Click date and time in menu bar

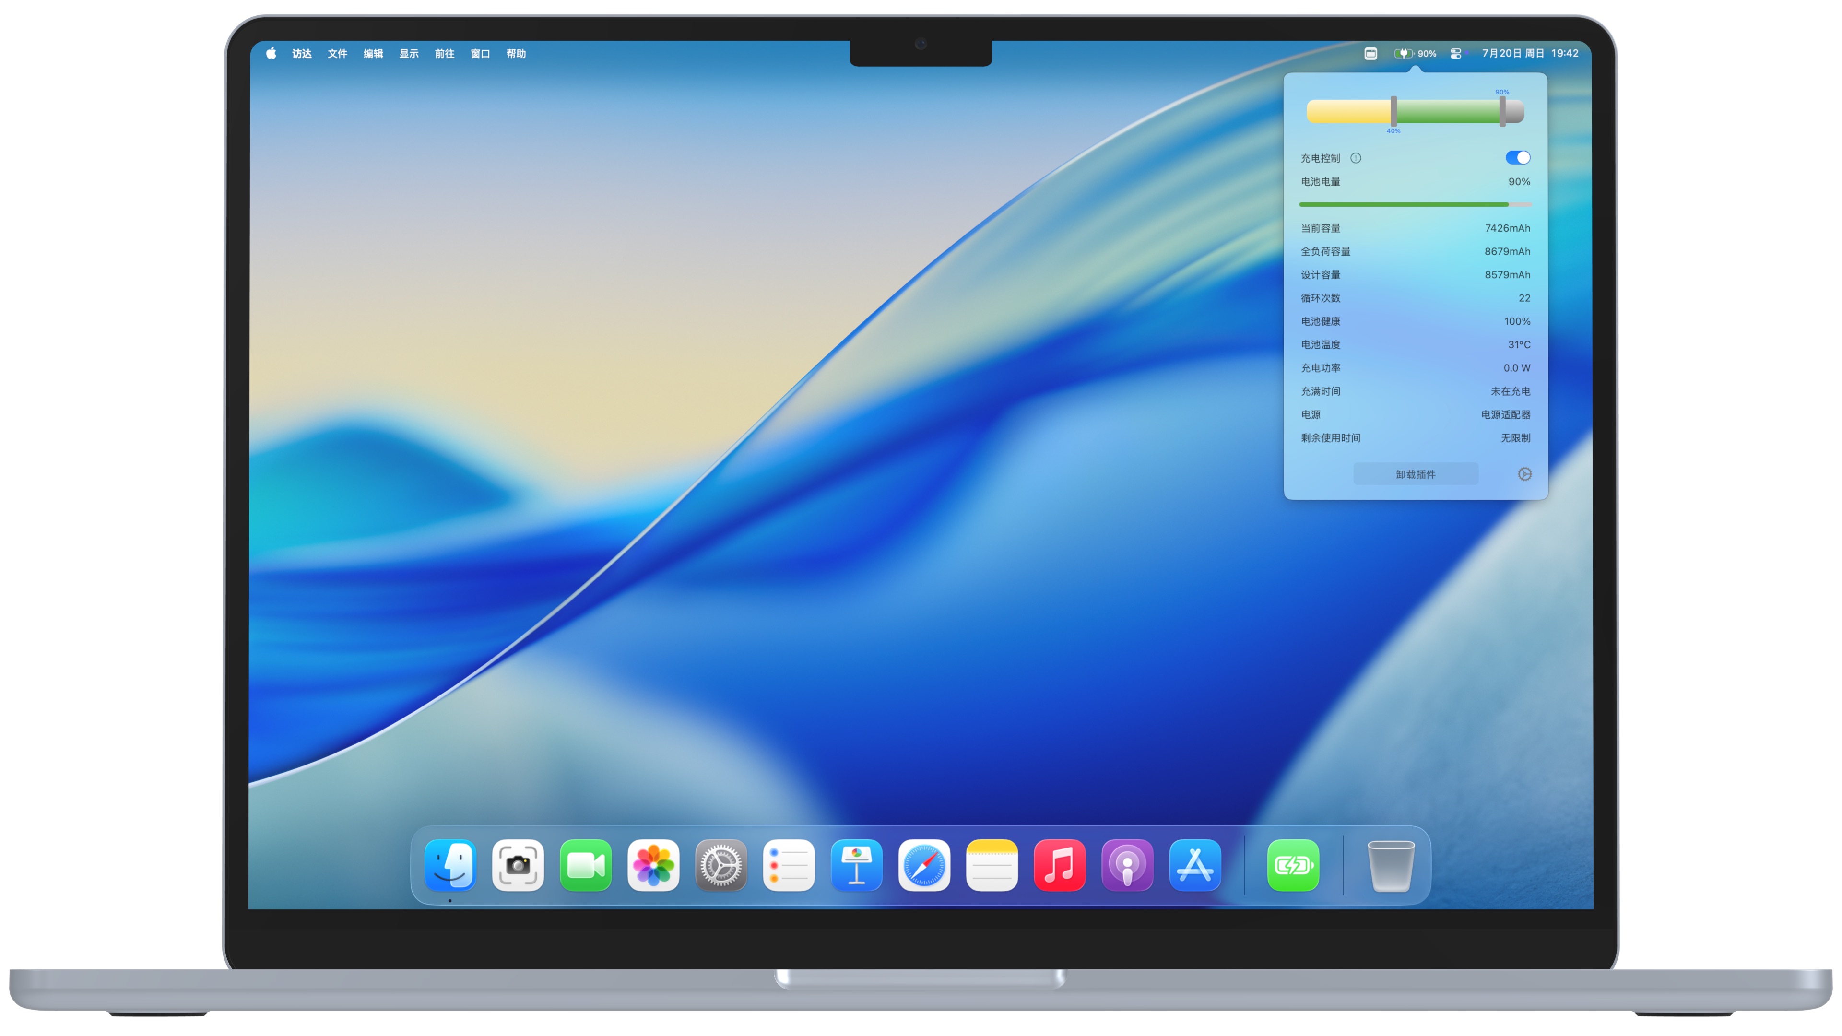pos(1530,54)
